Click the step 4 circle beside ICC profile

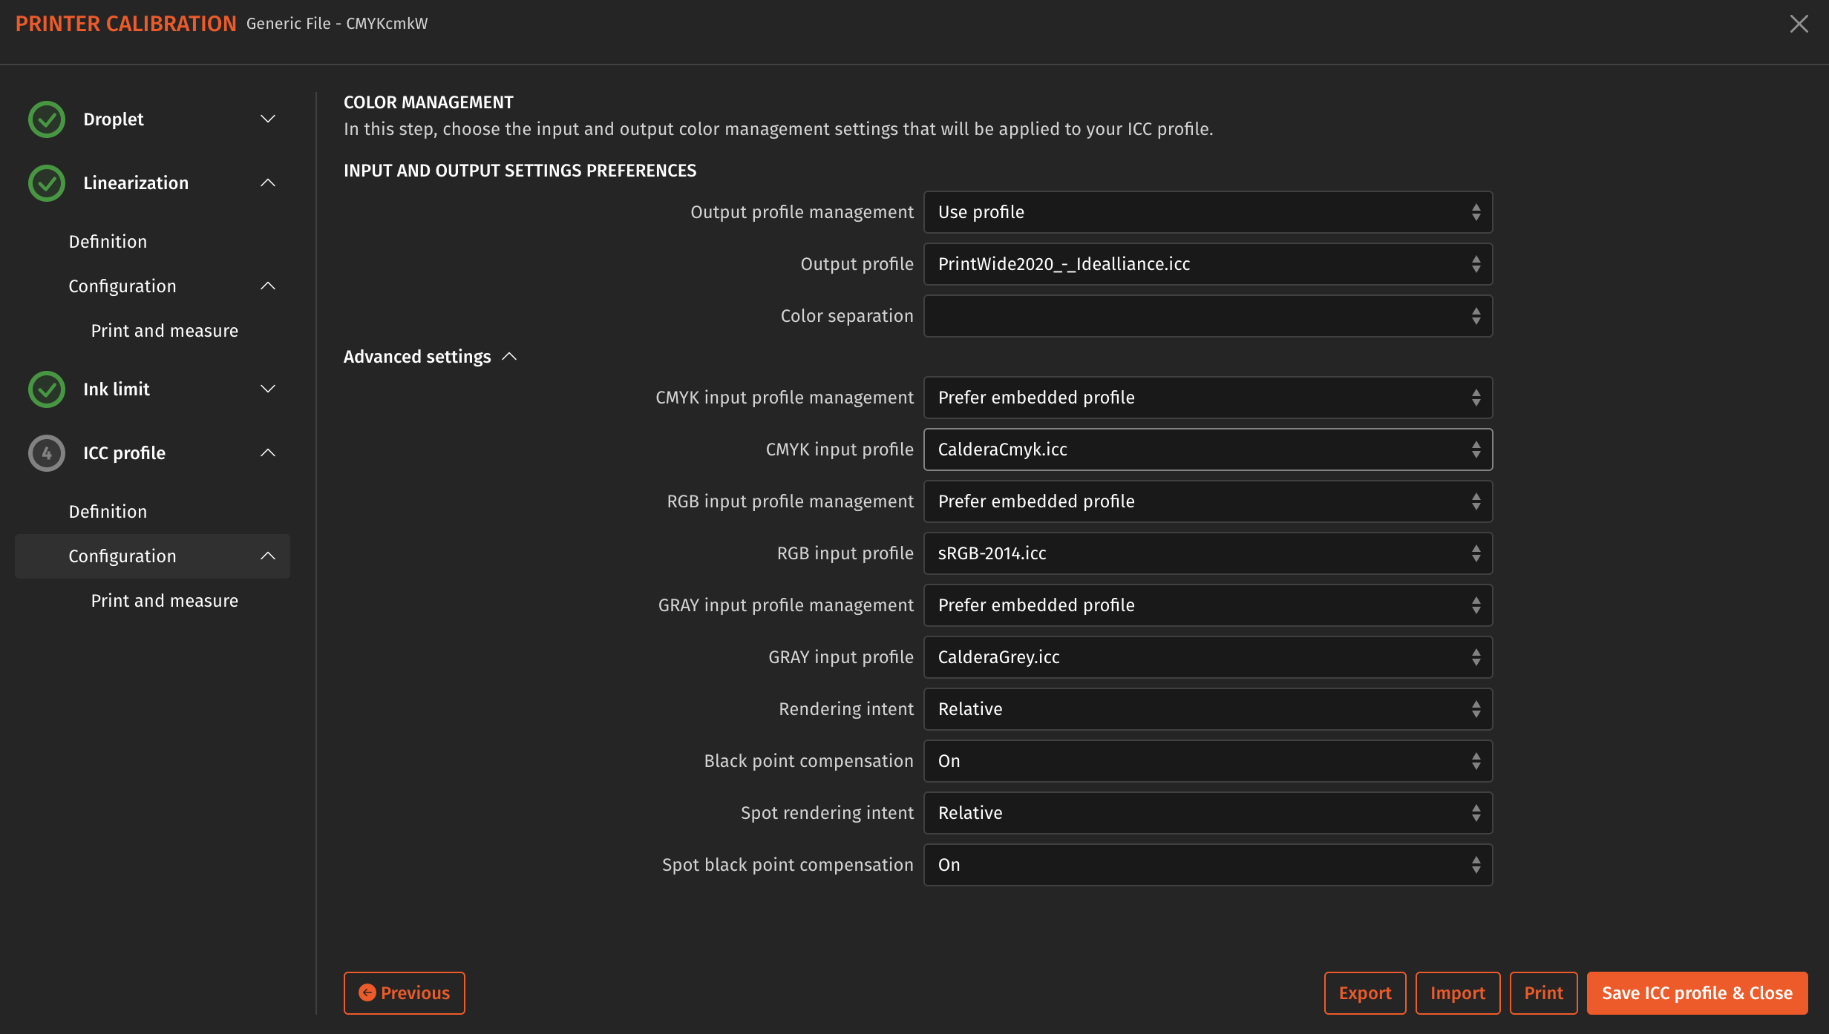tap(47, 453)
